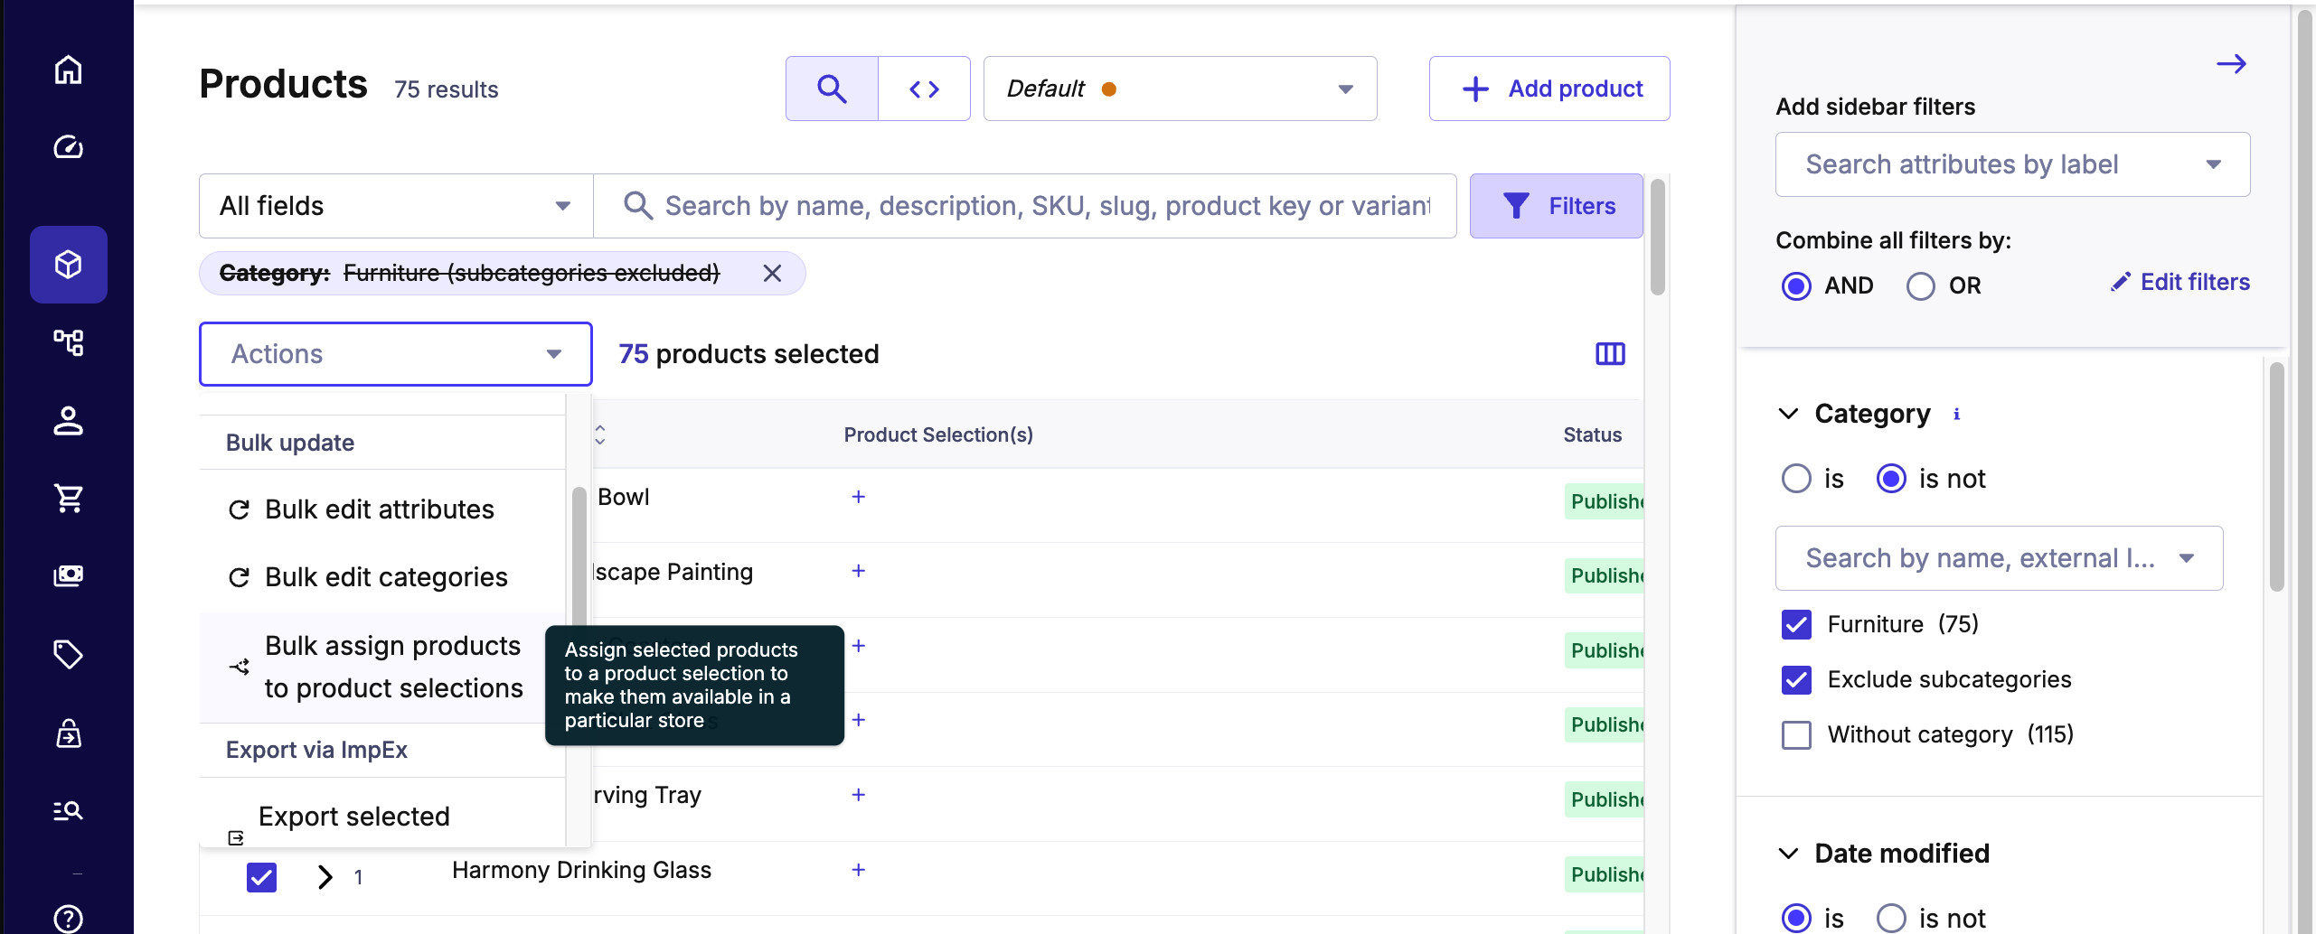
Task: Select Export via ImpEx menu entry
Action: pyautogui.click(x=315, y=749)
